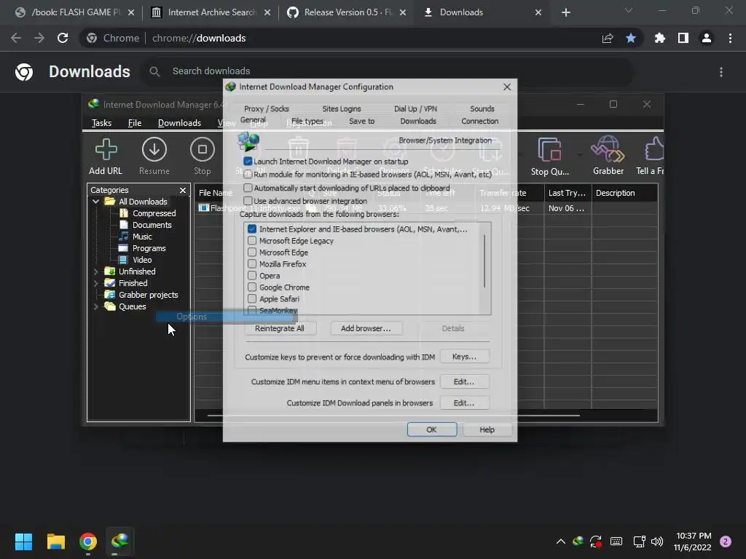Image resolution: width=746 pixels, height=559 pixels.
Task: Switch to Sounds tab
Action: [x=482, y=109]
